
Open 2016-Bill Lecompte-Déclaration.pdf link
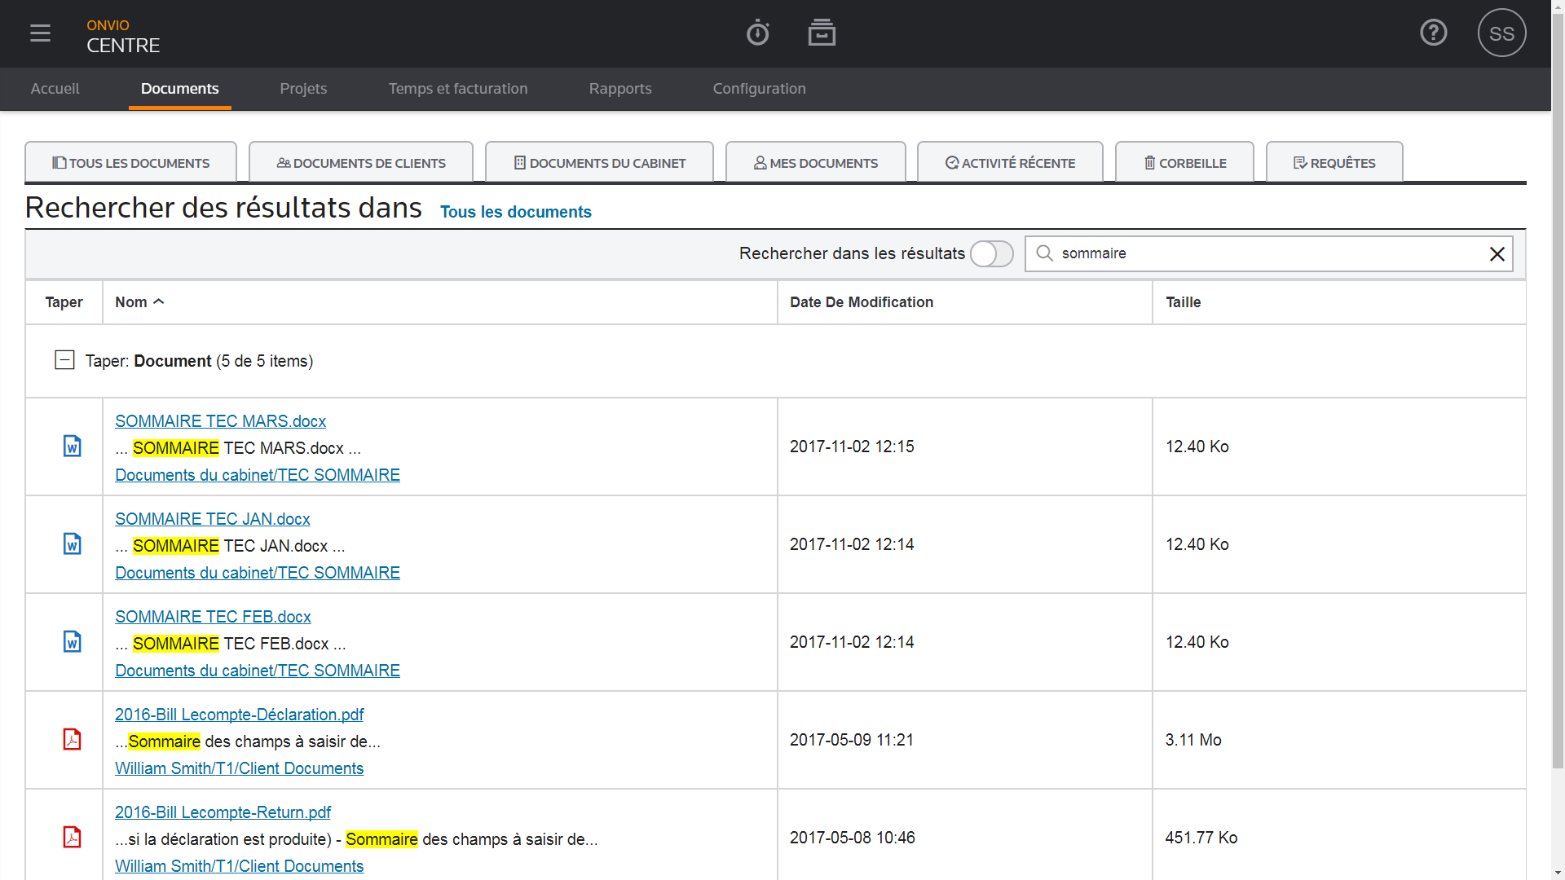[x=239, y=715]
